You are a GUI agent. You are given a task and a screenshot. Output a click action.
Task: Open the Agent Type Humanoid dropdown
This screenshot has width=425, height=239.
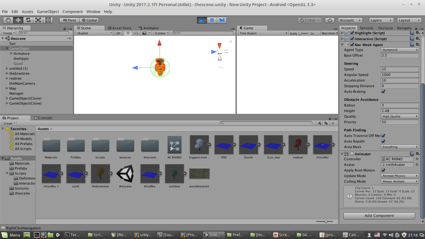click(x=400, y=50)
